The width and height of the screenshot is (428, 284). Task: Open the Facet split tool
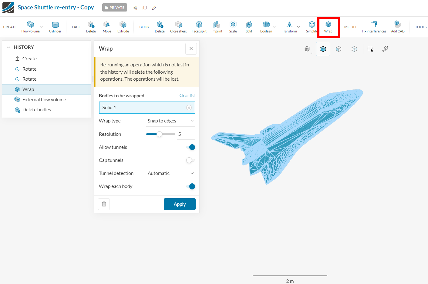click(x=199, y=27)
